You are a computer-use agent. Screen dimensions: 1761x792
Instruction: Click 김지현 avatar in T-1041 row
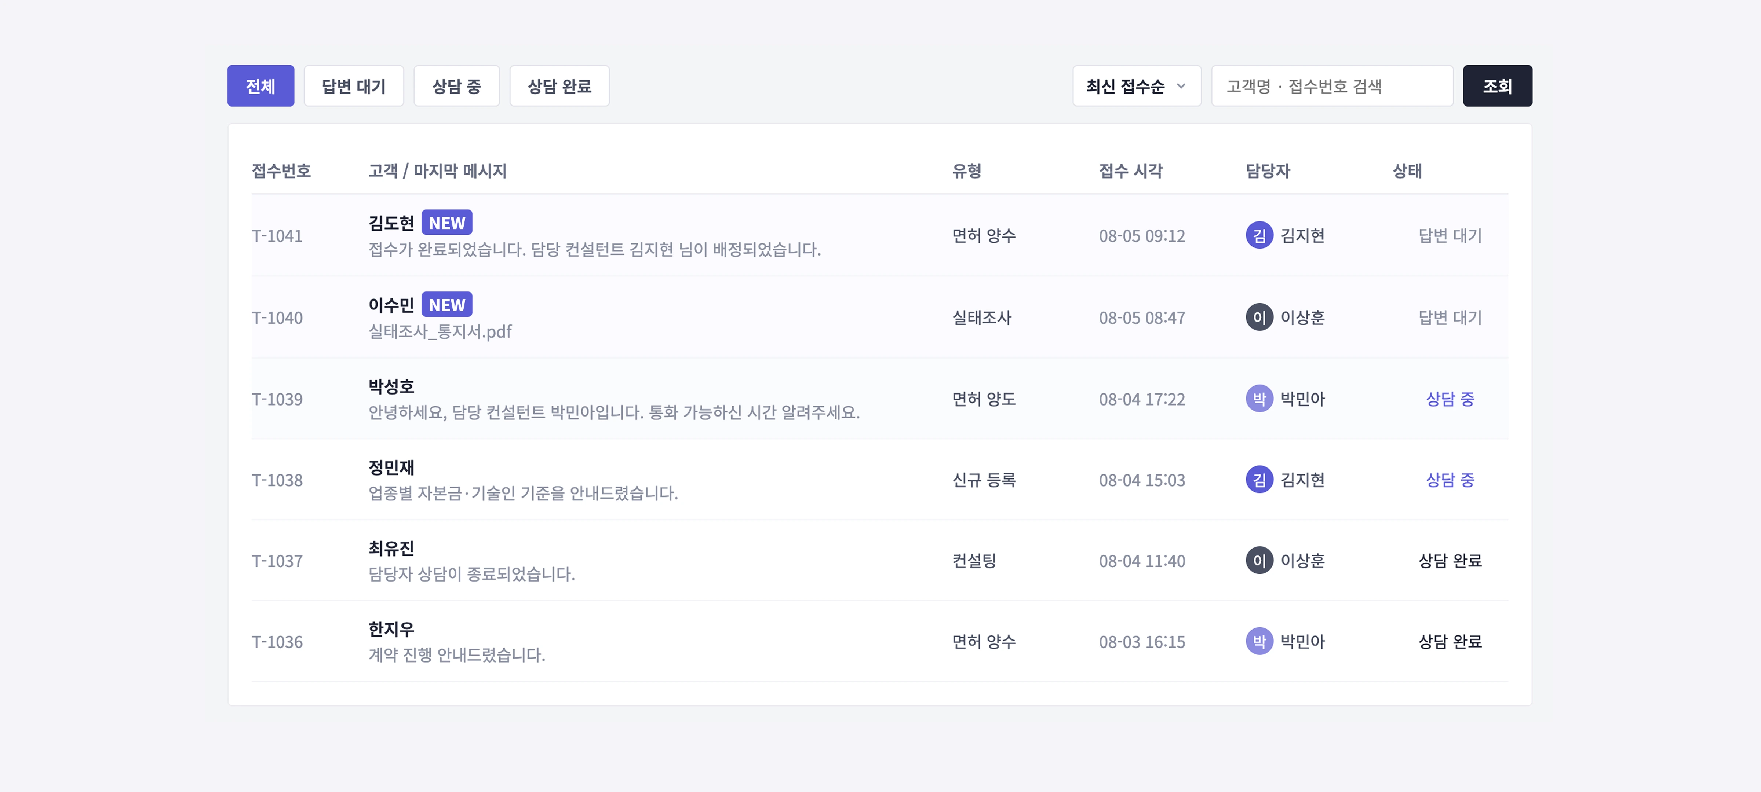point(1259,235)
